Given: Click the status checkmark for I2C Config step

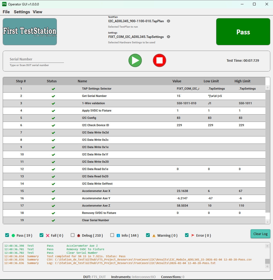Looking at the screenshot, I should (x=53, y=118).
